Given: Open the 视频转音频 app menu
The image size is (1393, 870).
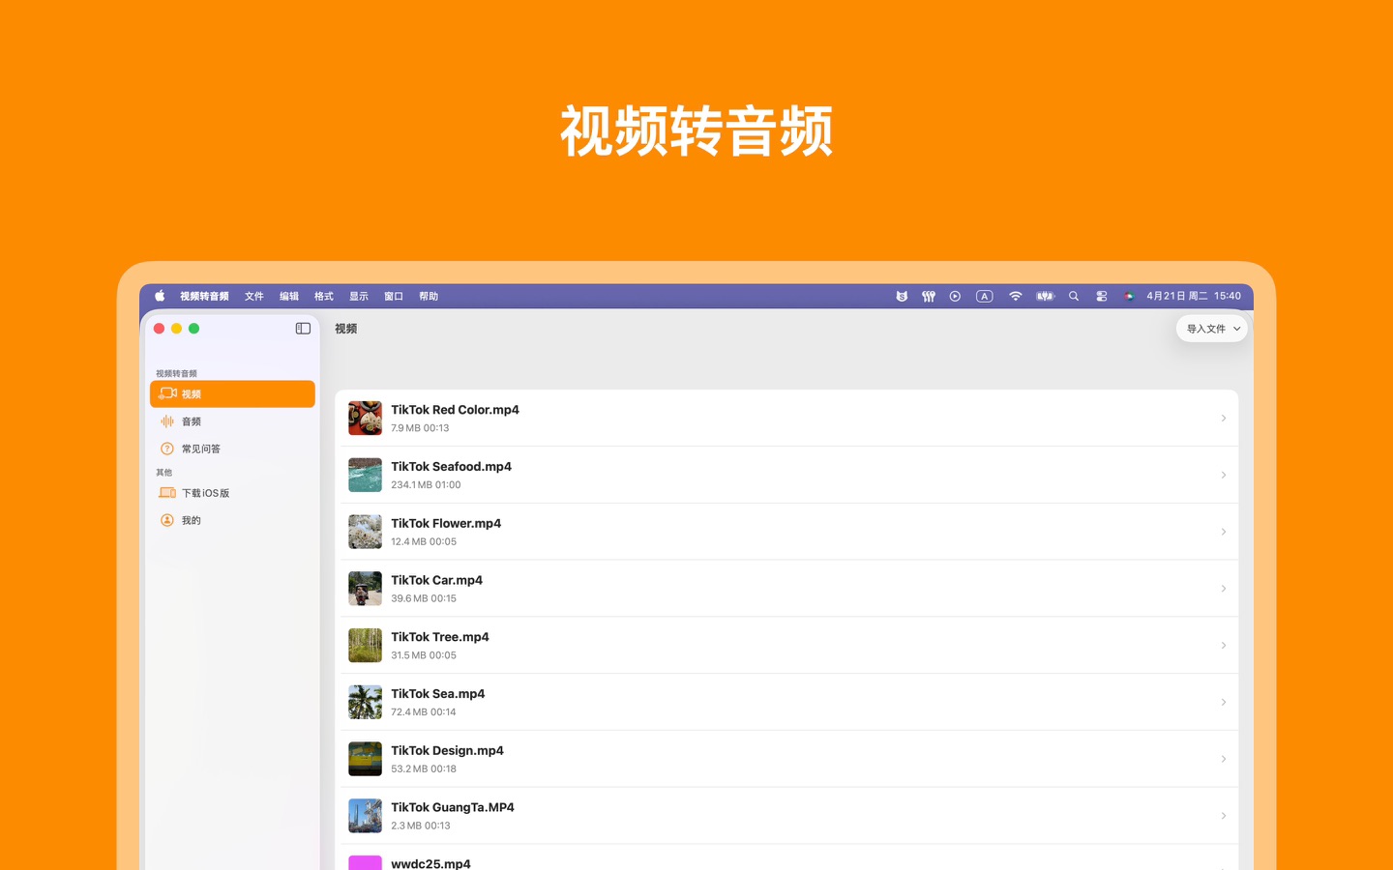Looking at the screenshot, I should point(204,297).
